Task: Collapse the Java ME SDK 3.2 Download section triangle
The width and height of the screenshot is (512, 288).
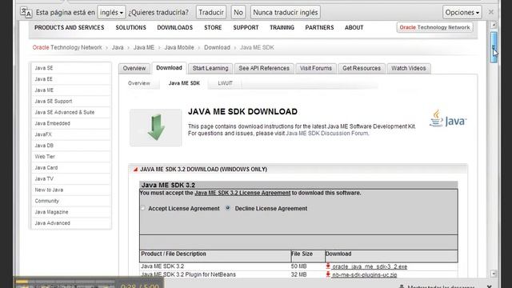Action: 135,169
